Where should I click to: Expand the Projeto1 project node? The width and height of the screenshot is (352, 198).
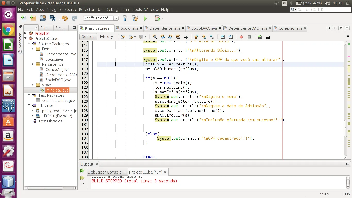26,33
